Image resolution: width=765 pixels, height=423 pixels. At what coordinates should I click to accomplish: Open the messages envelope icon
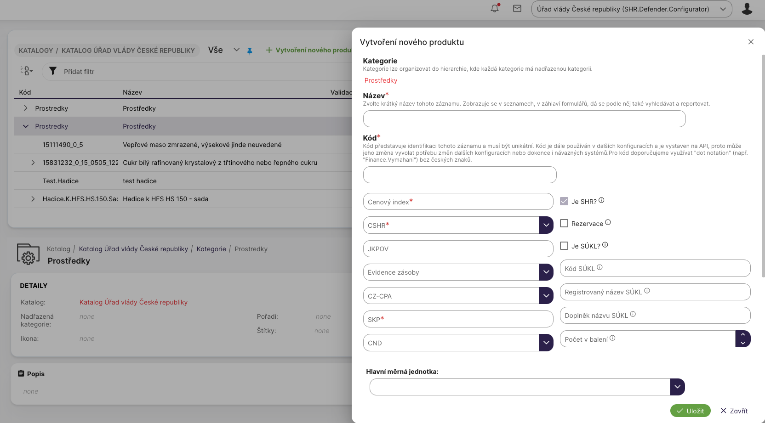click(x=517, y=9)
